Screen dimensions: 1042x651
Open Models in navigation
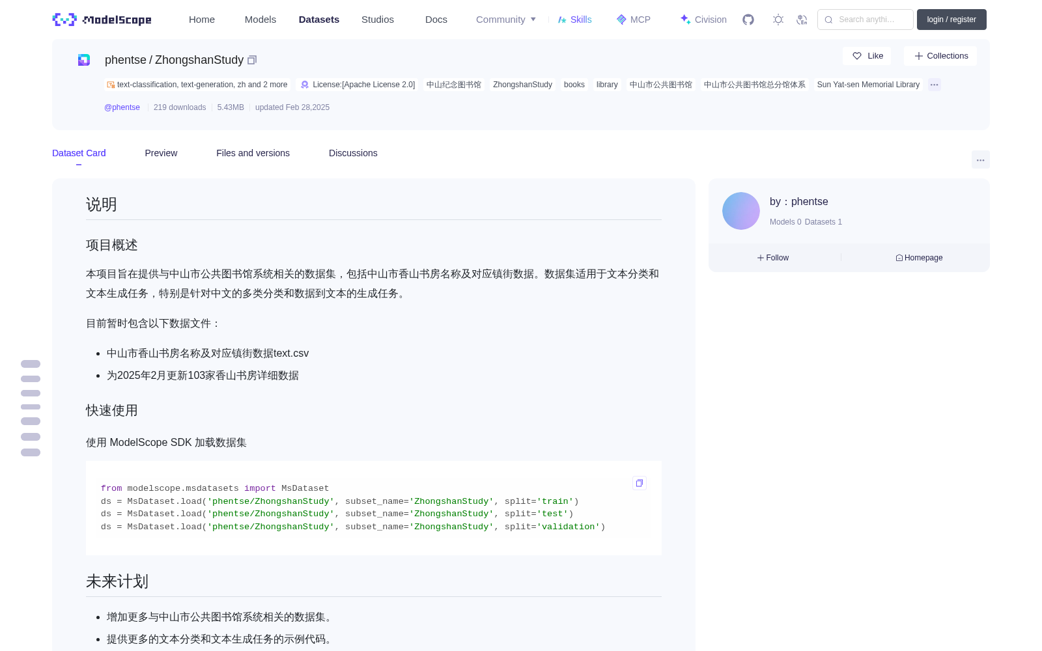[260, 20]
